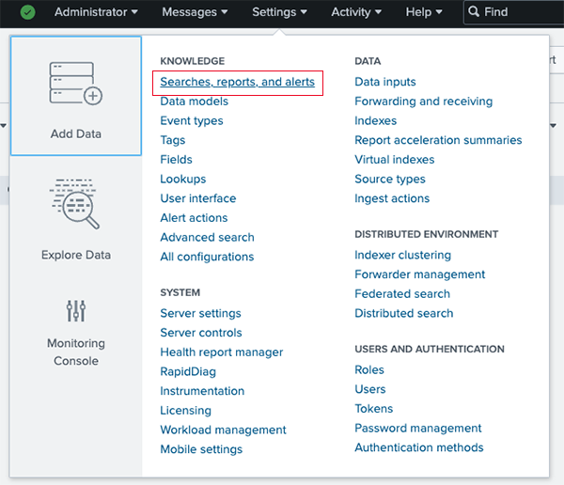This screenshot has width=564, height=485.
Task: Open All configurations
Action: pos(207,257)
